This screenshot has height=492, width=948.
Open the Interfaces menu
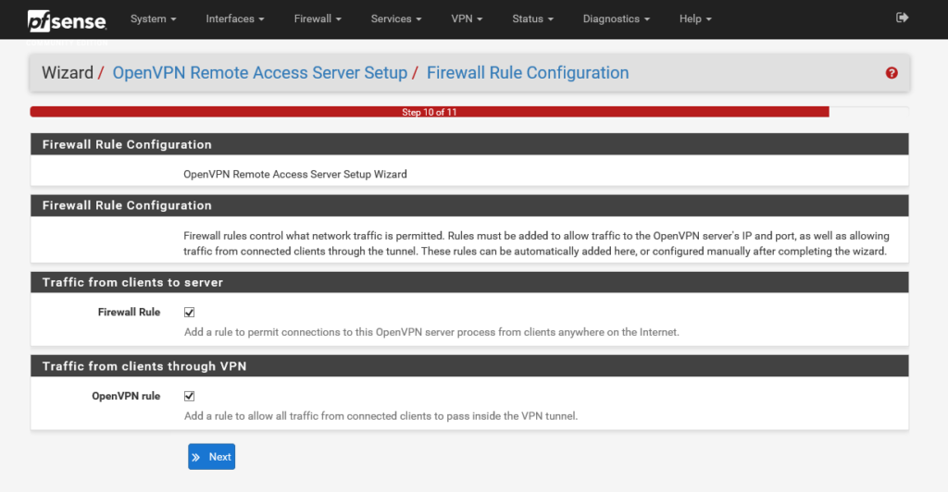(235, 18)
